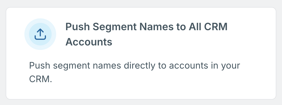Click the tray shape beneath the upload arrow
The image size is (282, 105).
40,38
